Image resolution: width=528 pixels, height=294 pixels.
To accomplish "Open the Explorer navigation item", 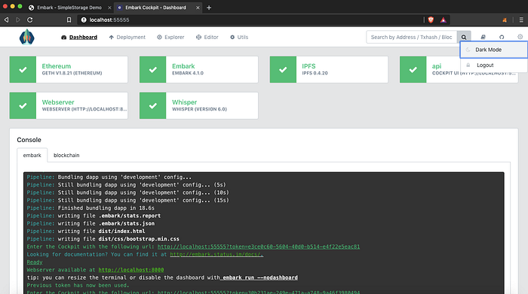I will click(170, 38).
